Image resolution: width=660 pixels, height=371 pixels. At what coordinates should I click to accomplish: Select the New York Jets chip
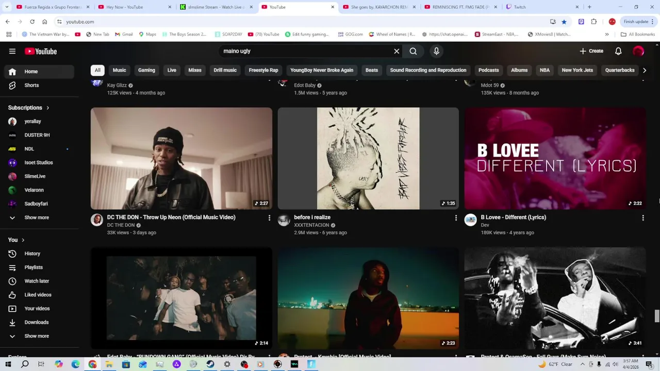577,70
